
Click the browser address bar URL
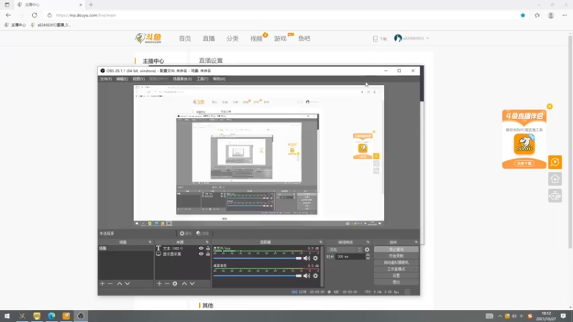[x=86, y=15]
